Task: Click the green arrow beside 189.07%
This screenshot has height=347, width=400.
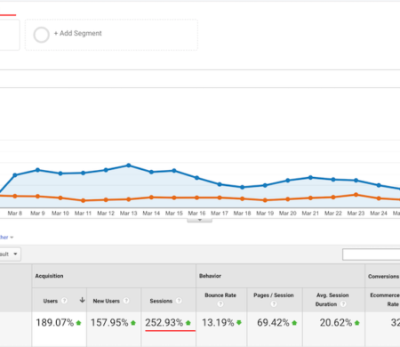Action: [x=78, y=323]
